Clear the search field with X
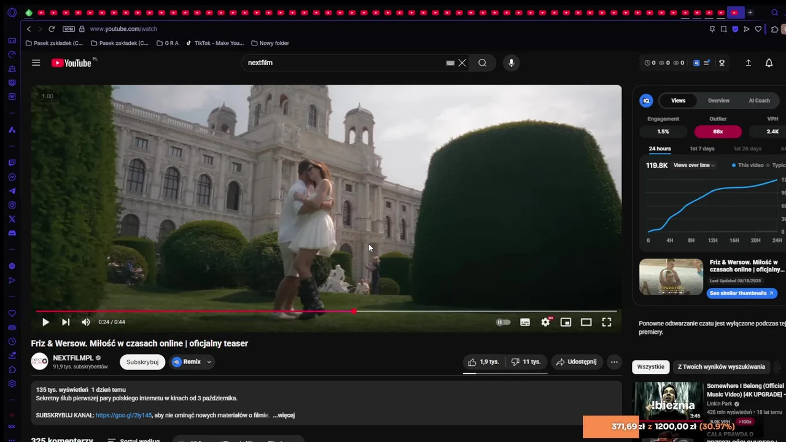Screen dimensions: 786x442 462,63
